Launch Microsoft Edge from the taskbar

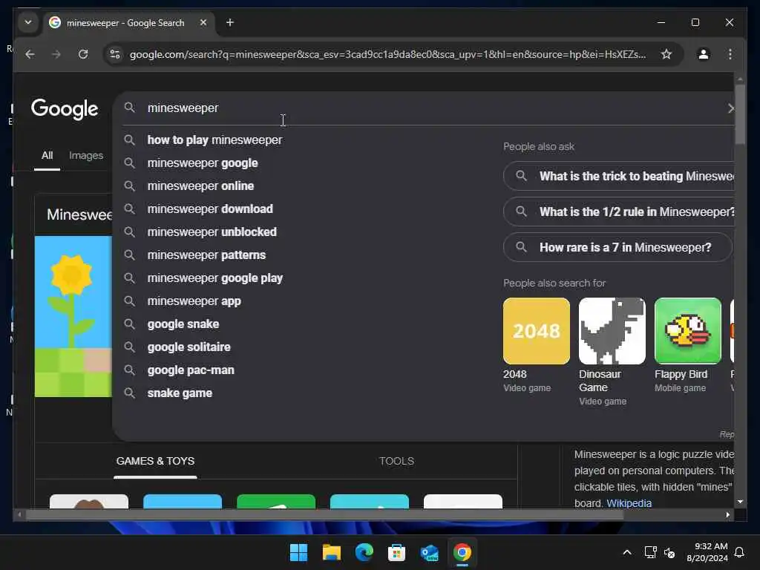pyautogui.click(x=364, y=552)
